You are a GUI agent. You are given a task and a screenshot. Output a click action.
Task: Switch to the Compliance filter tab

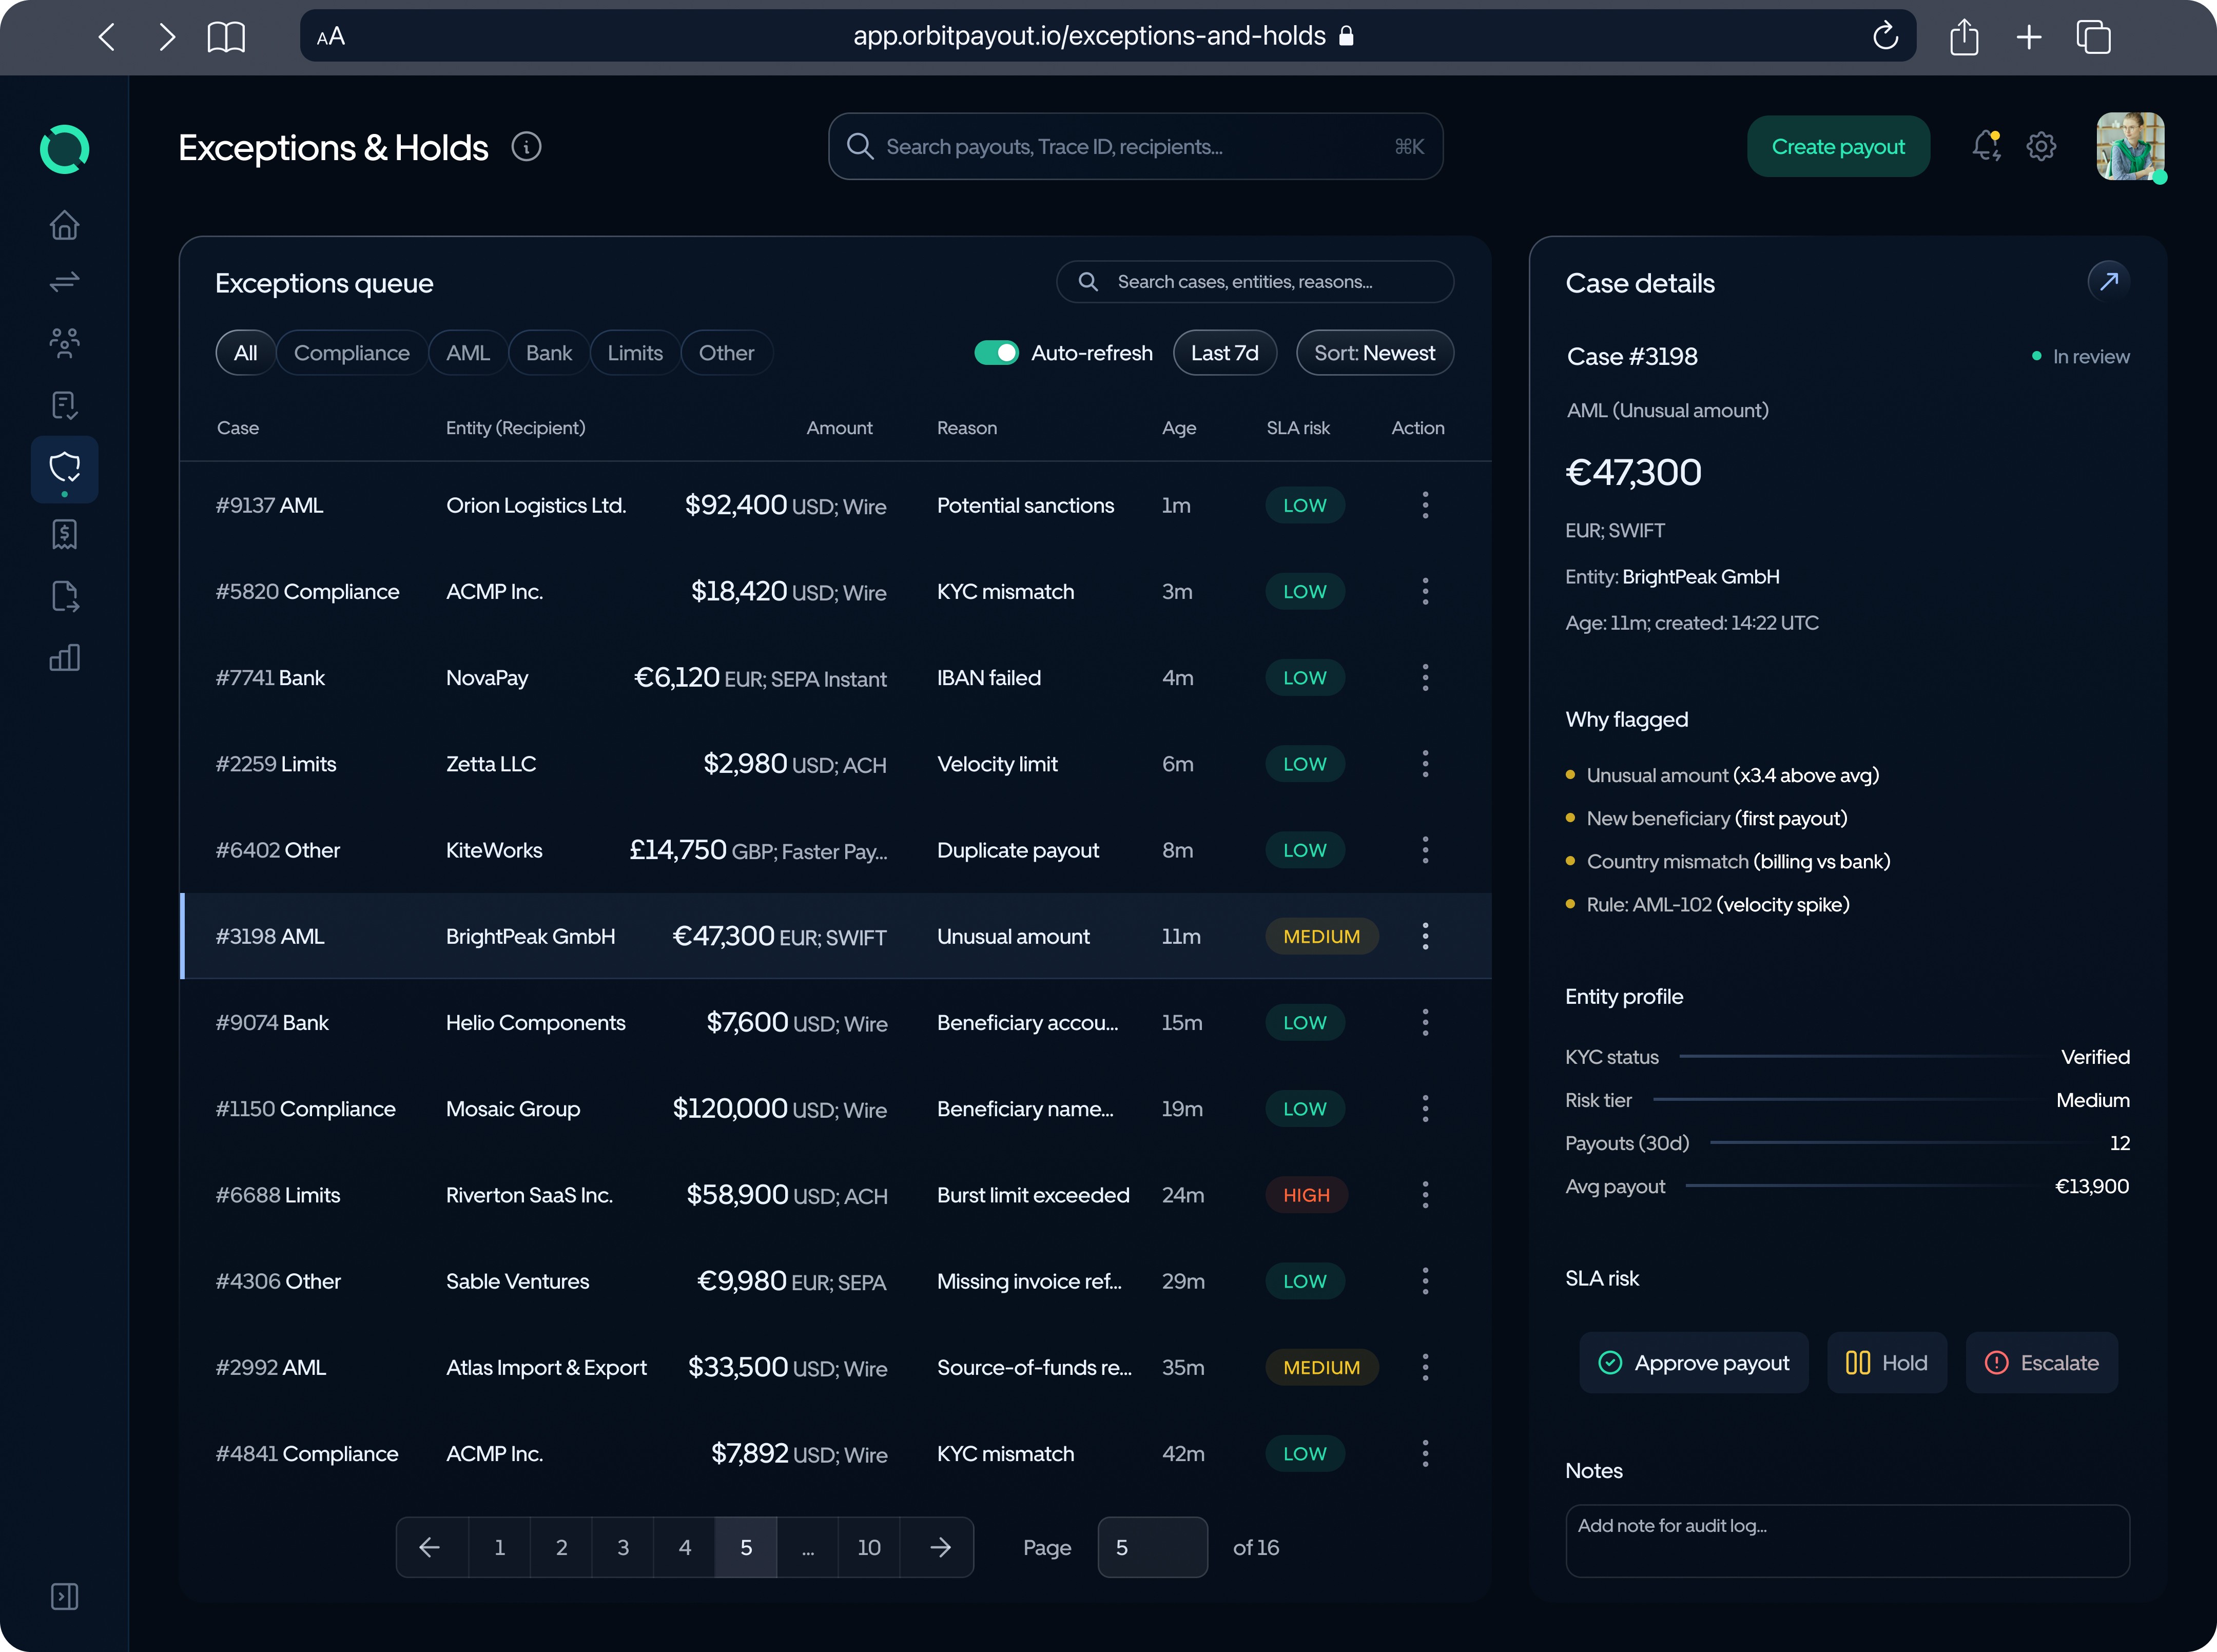pyautogui.click(x=351, y=353)
